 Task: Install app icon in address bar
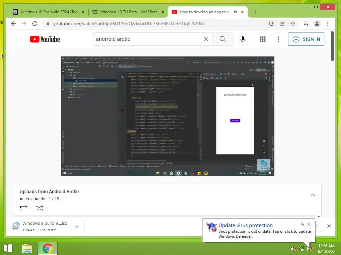point(272,24)
